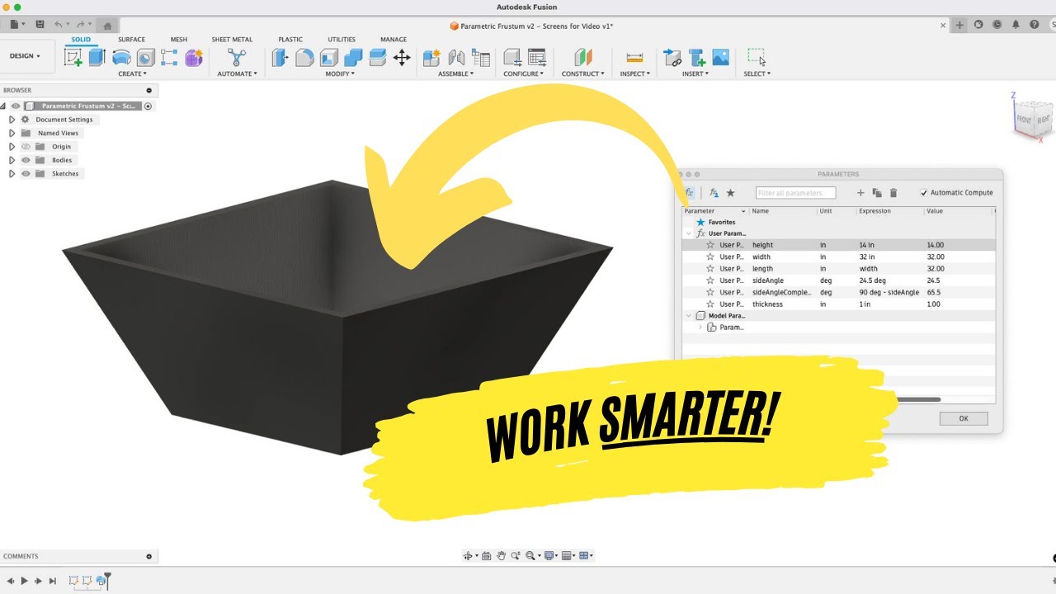Image resolution: width=1056 pixels, height=594 pixels.
Task: Click the Orbit navigation icon
Action: [469, 556]
